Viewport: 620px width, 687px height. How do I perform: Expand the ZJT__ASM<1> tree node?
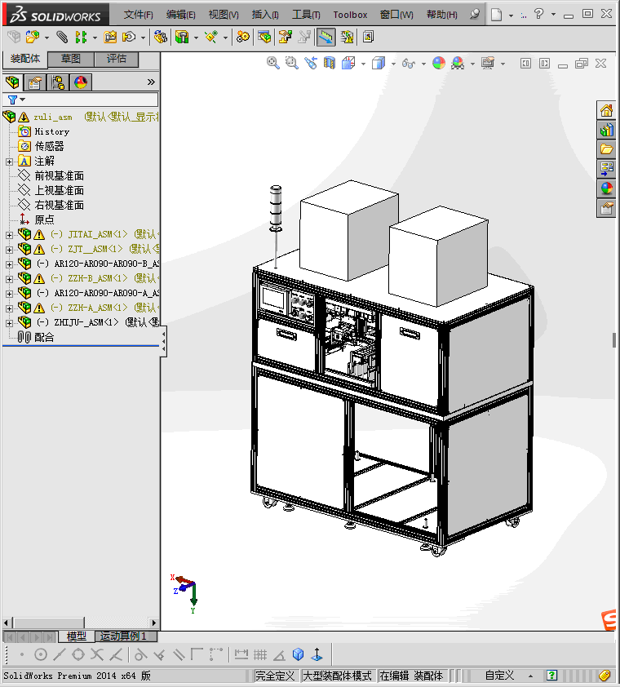[x=9, y=250]
